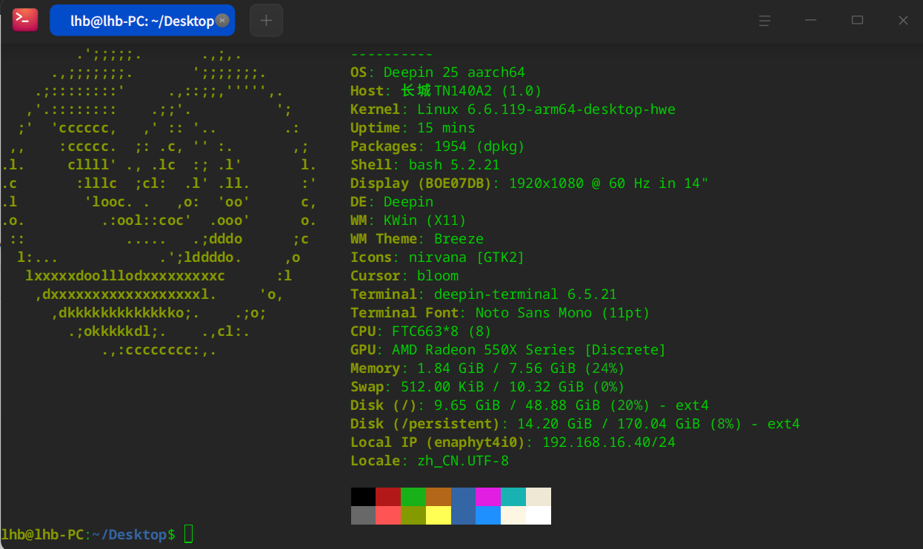Select the gray color swatch

(363, 515)
